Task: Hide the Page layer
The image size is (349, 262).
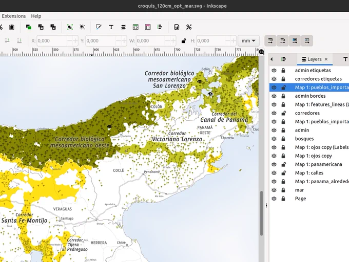Action: tap(274, 199)
